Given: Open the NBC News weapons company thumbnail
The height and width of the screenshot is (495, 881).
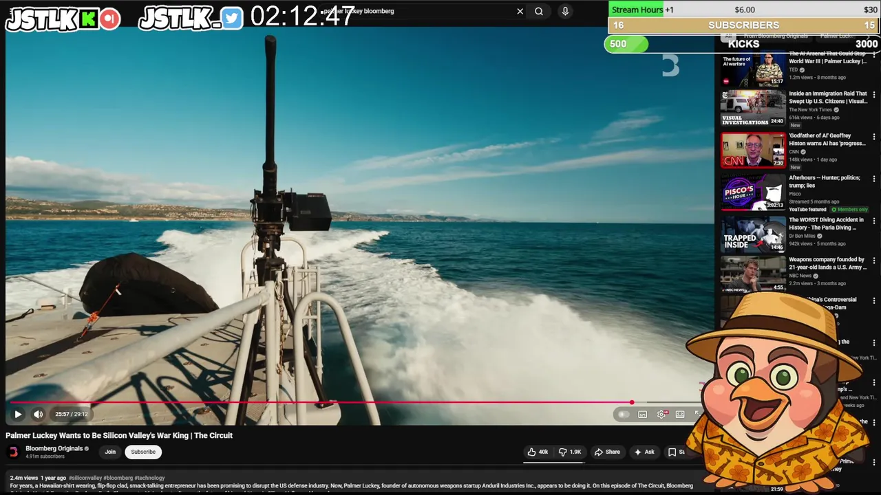Looking at the screenshot, I should point(753,274).
